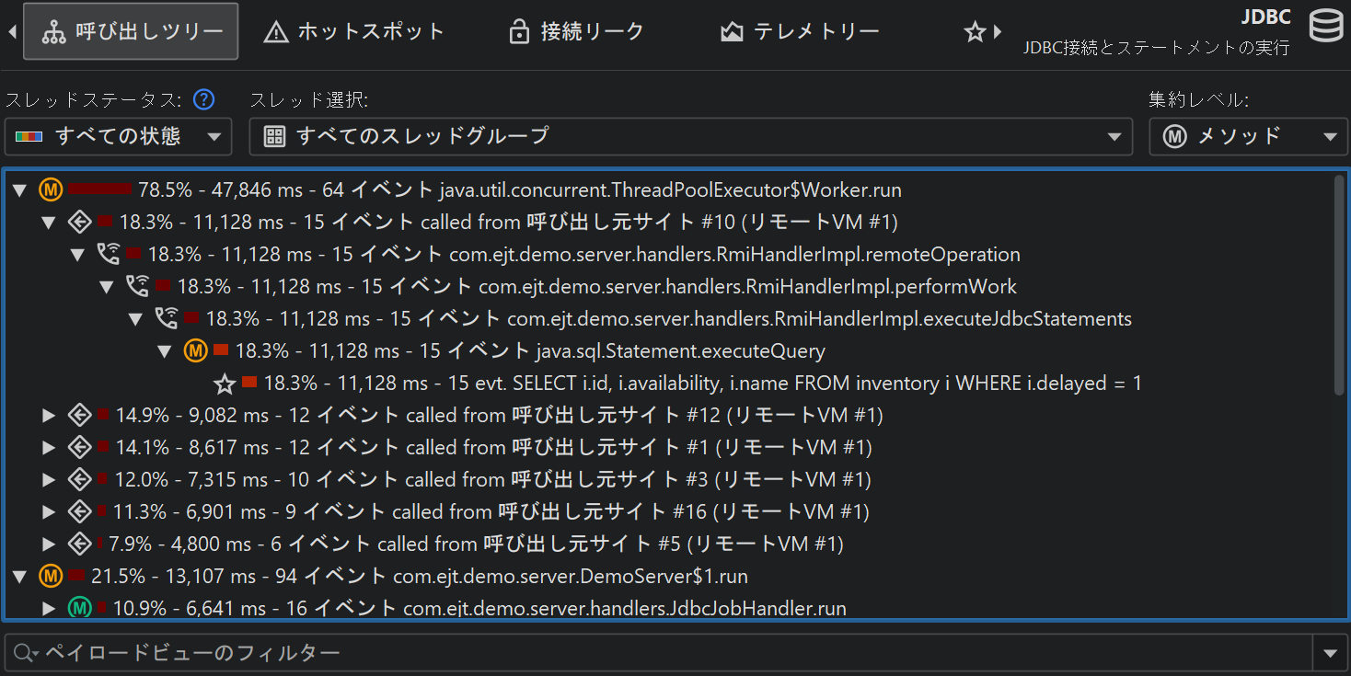
Task: Expand the 呼び出し元サイト #12 node
Action: coord(50,416)
